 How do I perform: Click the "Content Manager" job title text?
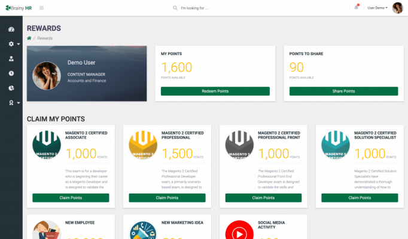point(86,74)
